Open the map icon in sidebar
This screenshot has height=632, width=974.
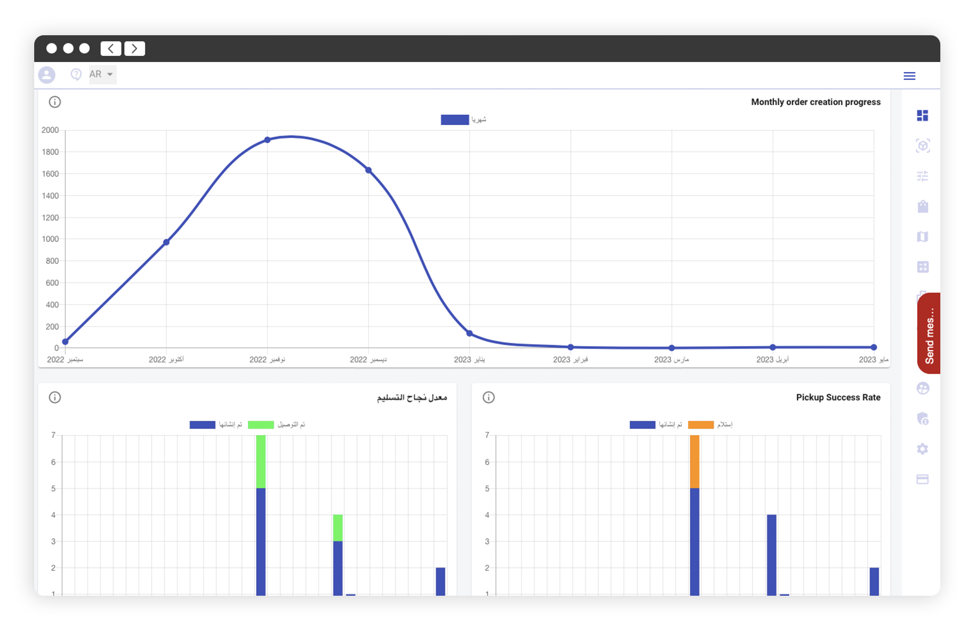tap(922, 237)
